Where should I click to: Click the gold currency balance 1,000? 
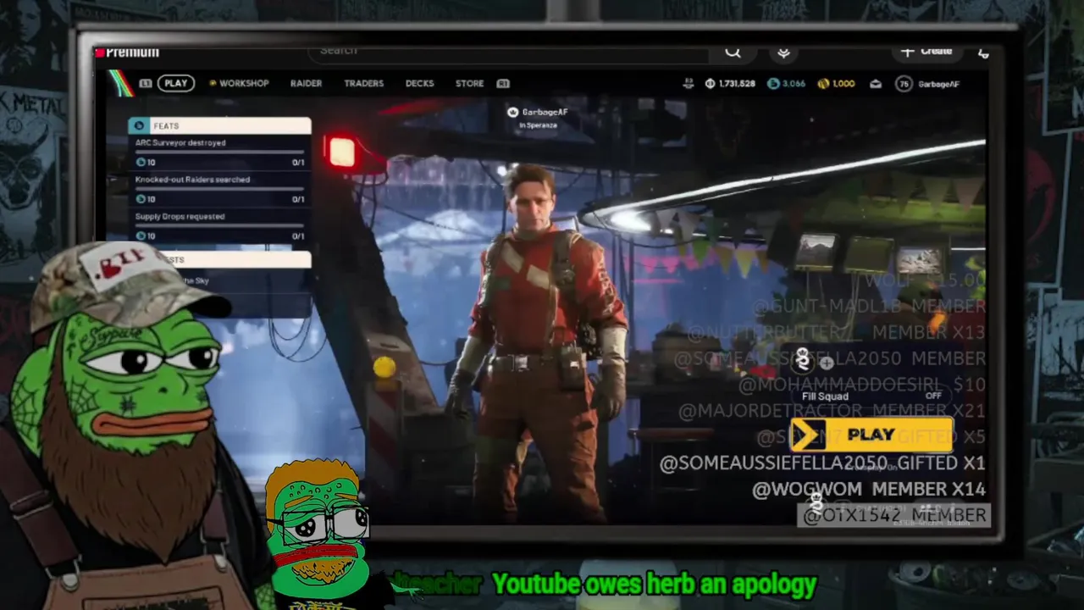[837, 84]
